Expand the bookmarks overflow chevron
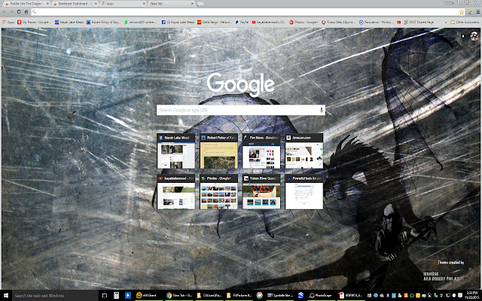The image size is (482, 301). [446, 22]
